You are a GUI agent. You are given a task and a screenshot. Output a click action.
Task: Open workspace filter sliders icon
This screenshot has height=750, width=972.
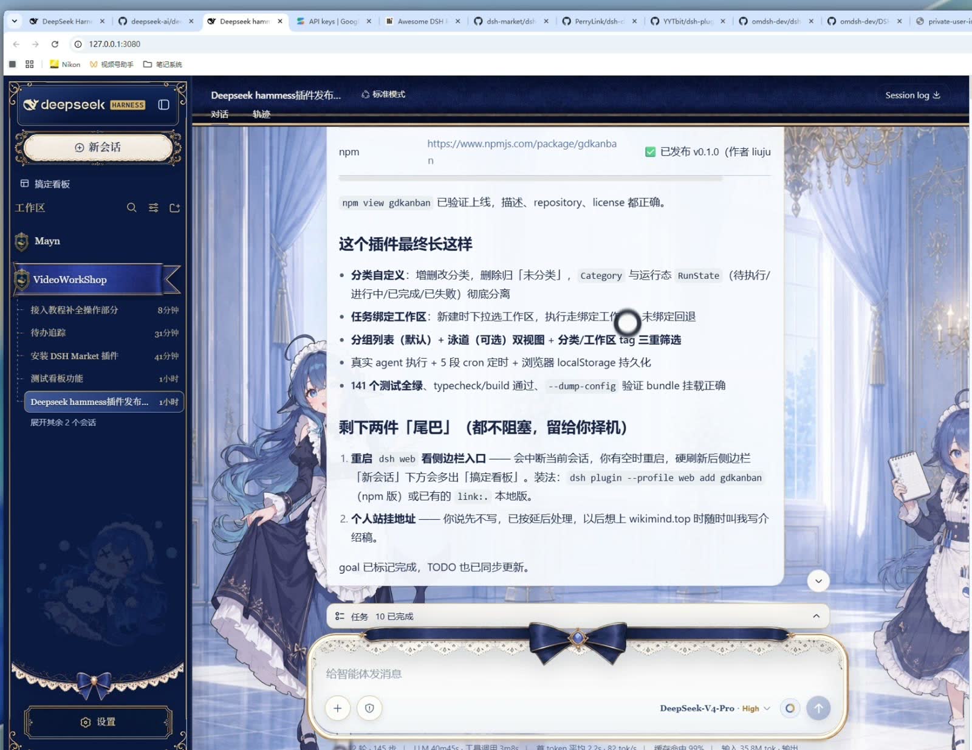click(x=153, y=208)
